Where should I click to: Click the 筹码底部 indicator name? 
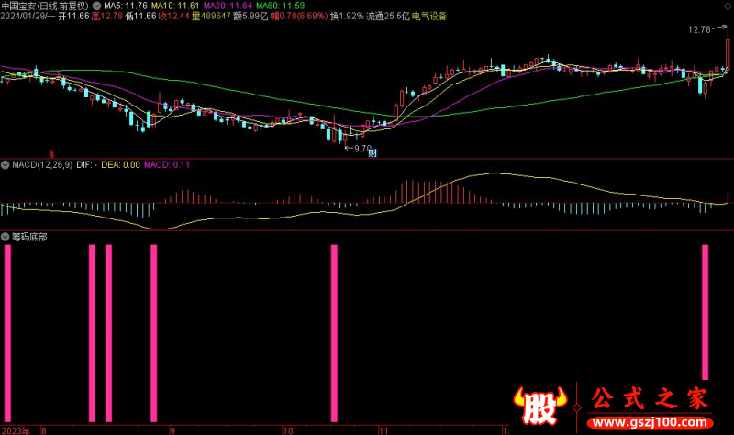29,236
